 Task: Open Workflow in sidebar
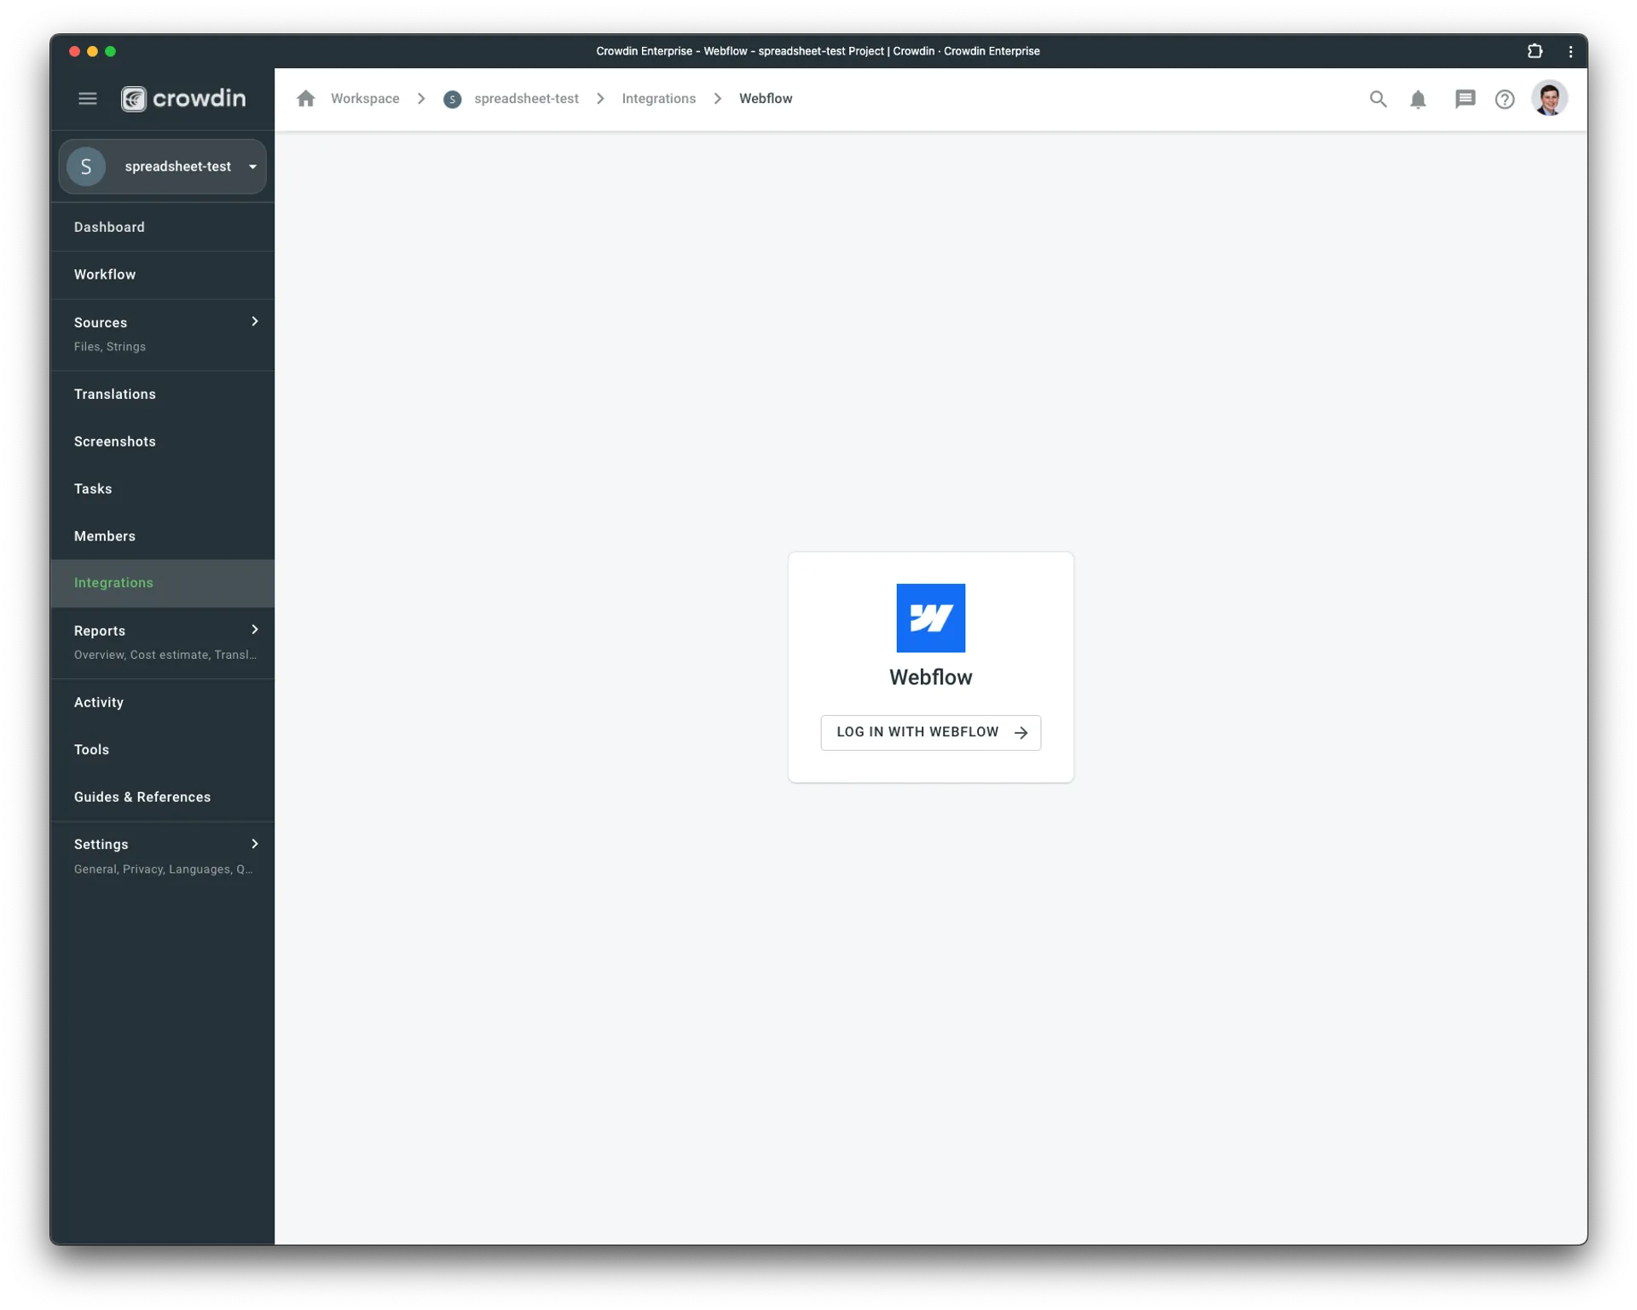162,274
